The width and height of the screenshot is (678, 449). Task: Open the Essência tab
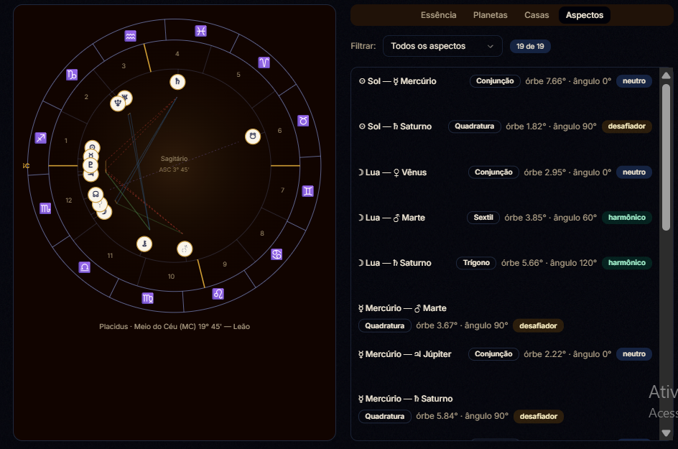click(438, 15)
